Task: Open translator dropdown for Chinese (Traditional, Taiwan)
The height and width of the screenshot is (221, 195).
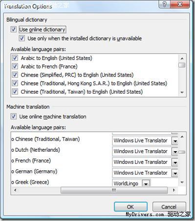Action: (175, 141)
